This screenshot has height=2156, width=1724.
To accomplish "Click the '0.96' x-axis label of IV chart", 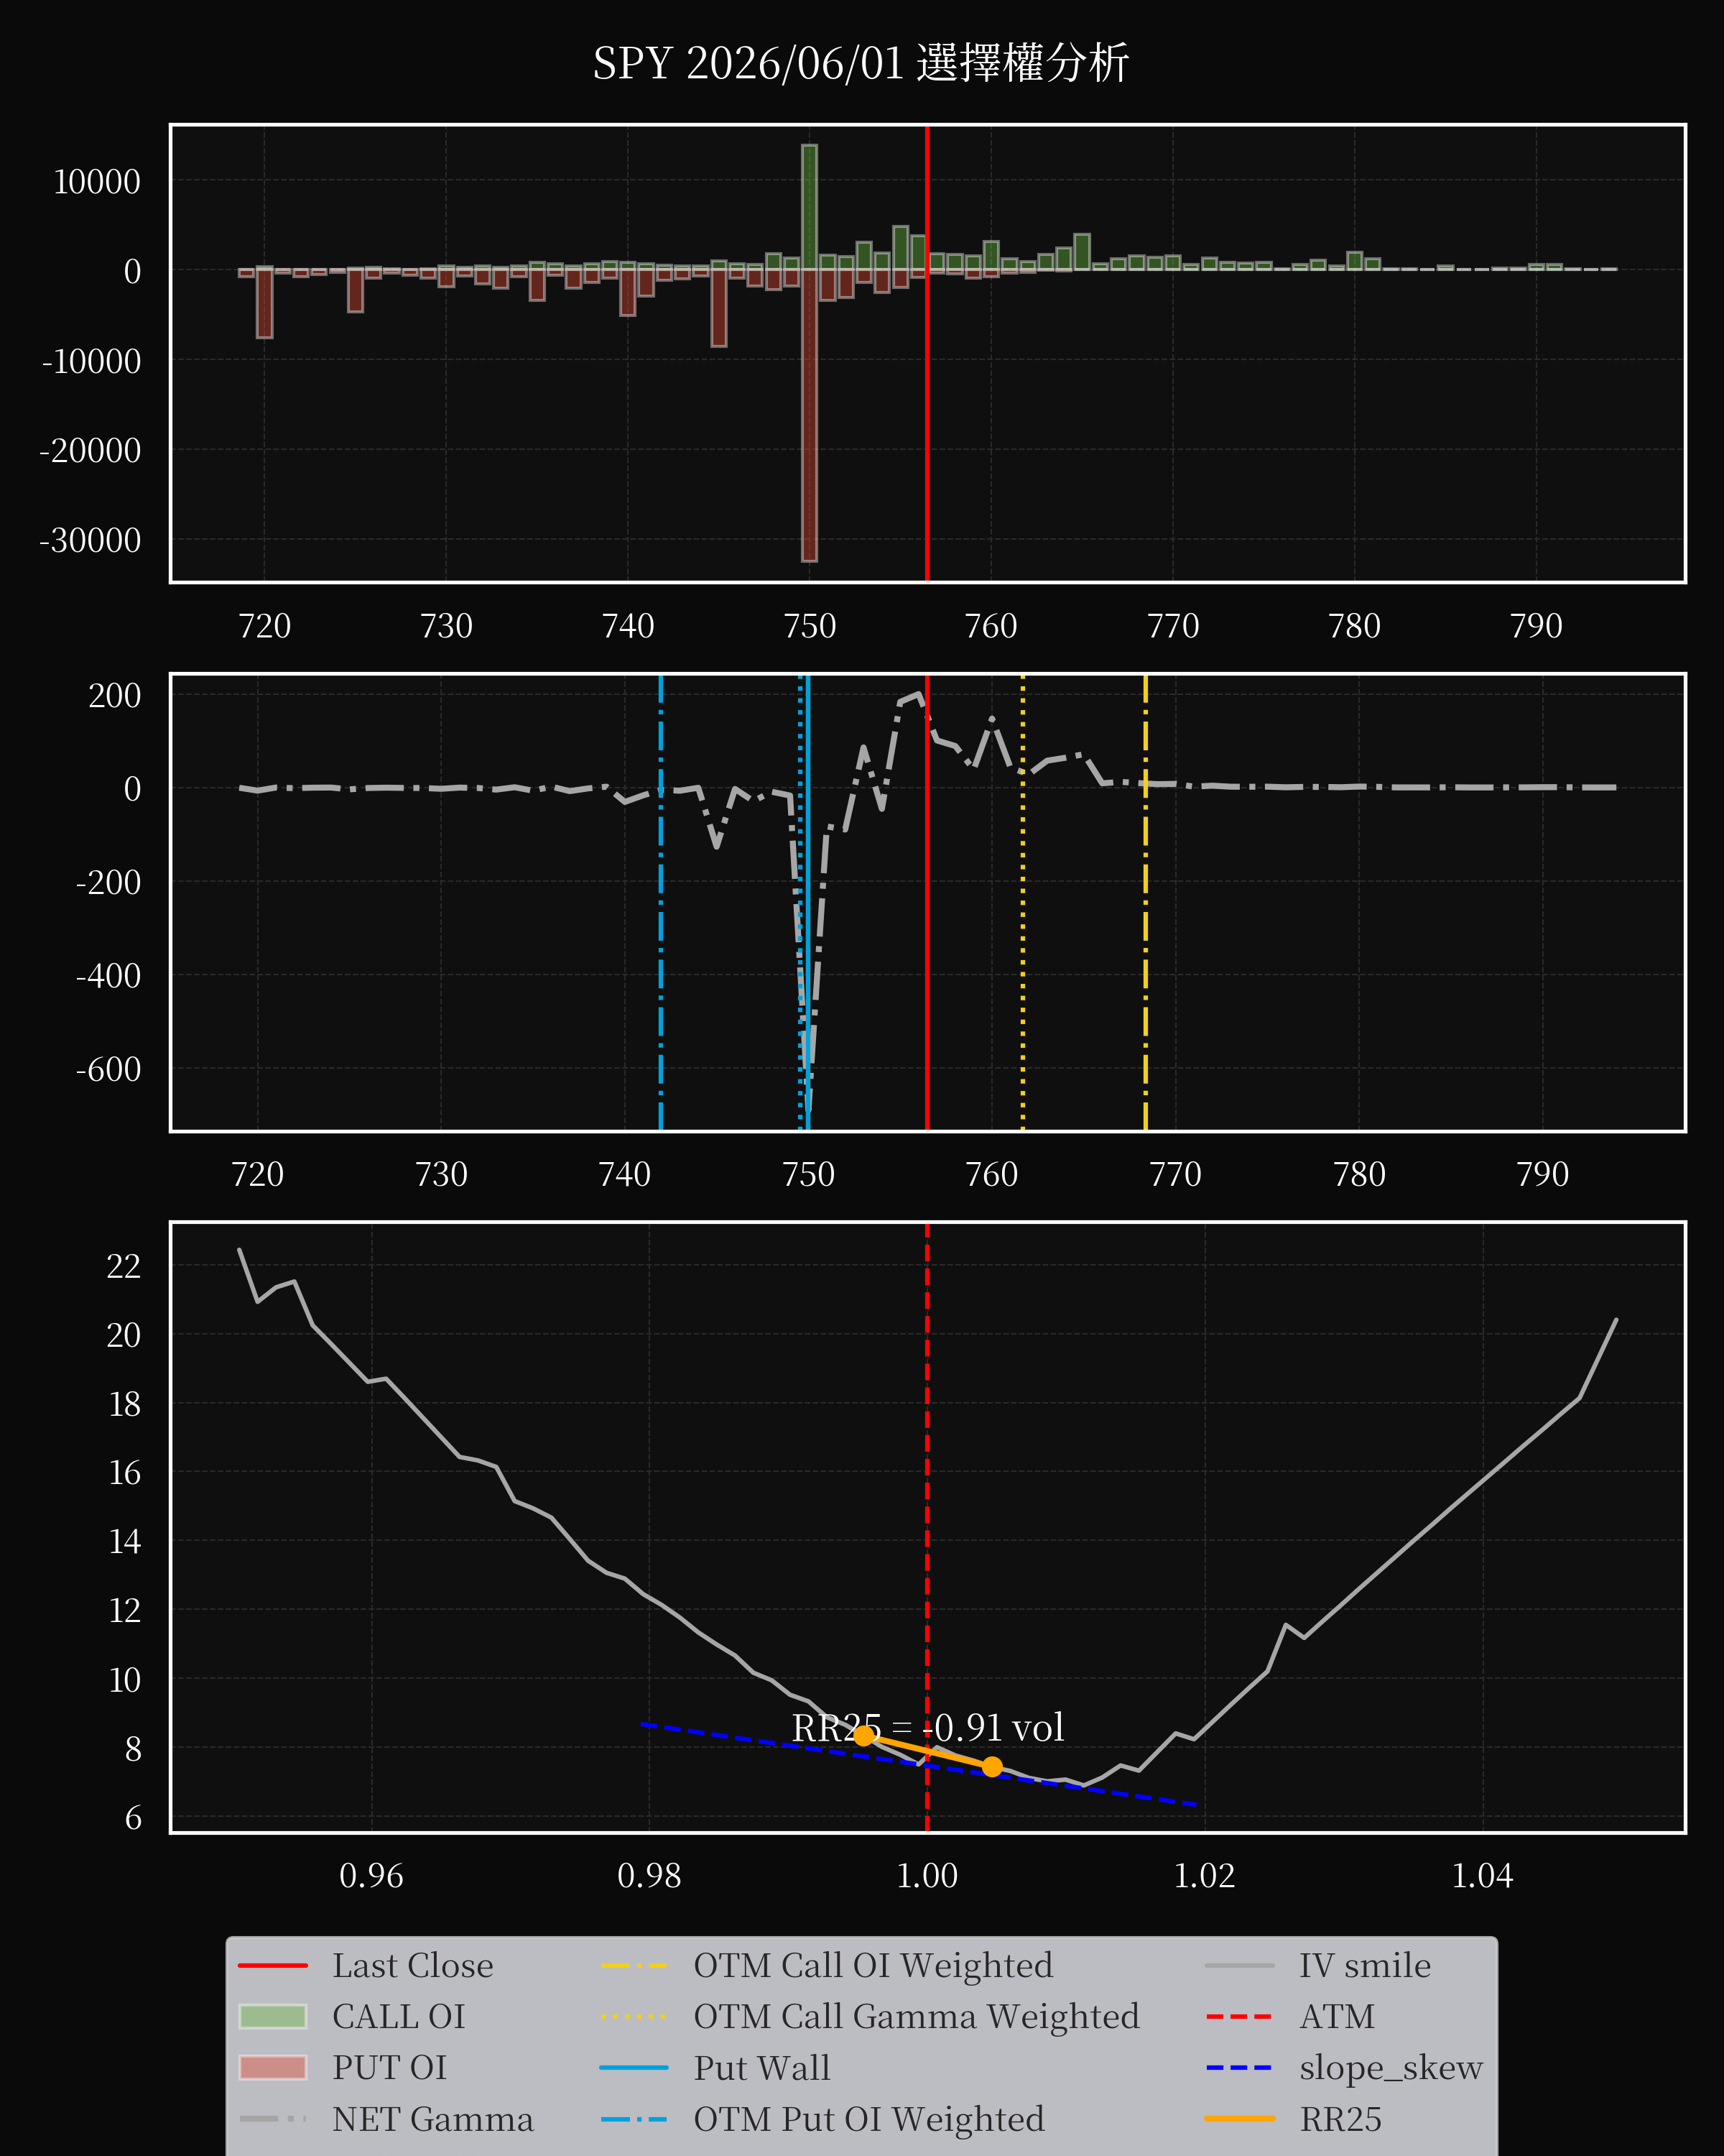I will click(372, 1876).
